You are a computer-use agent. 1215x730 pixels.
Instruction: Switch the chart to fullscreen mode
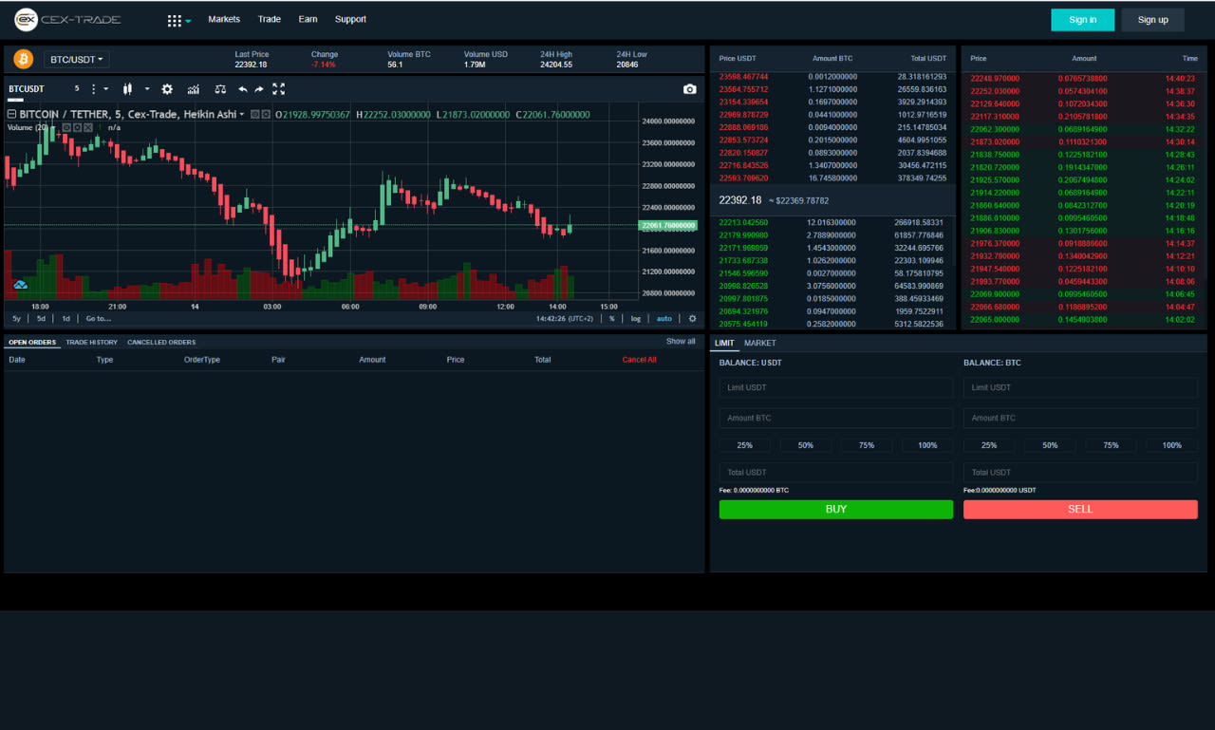tap(278, 89)
